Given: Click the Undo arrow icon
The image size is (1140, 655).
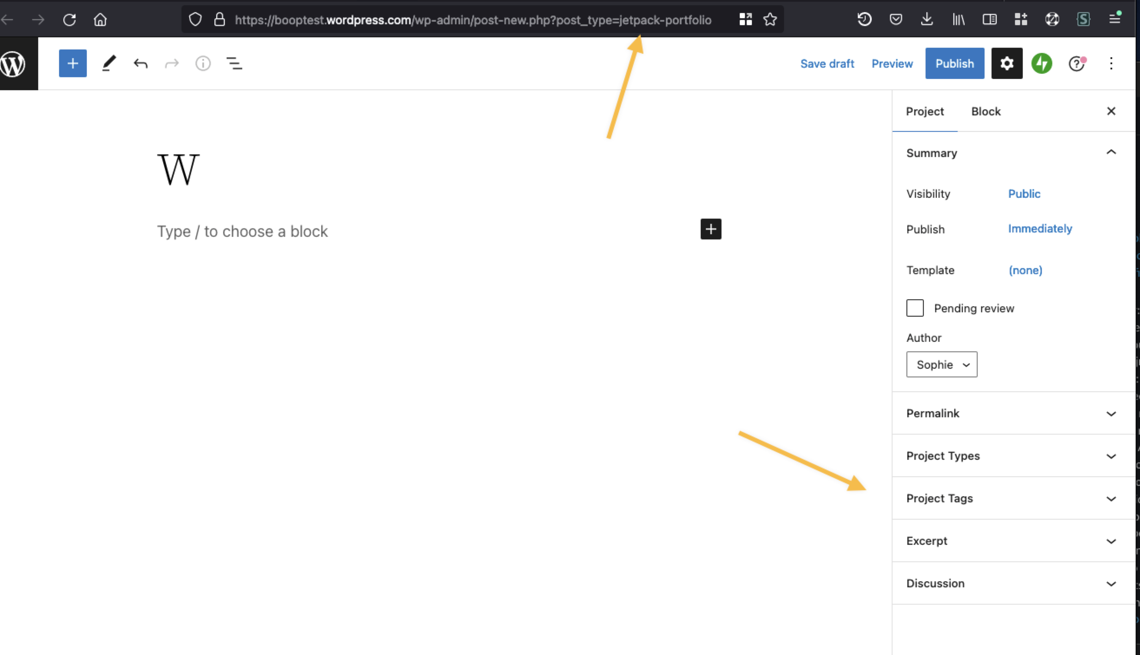Looking at the screenshot, I should point(141,63).
